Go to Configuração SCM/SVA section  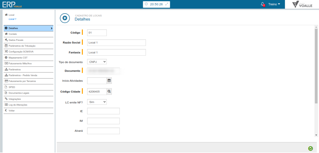point(21,52)
